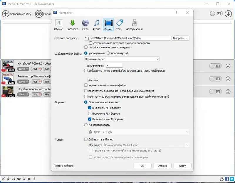Viewport: 235px width, 183px height.
Task: Check 'добавлять номер в имя файла'
Action: [x=86, y=71]
